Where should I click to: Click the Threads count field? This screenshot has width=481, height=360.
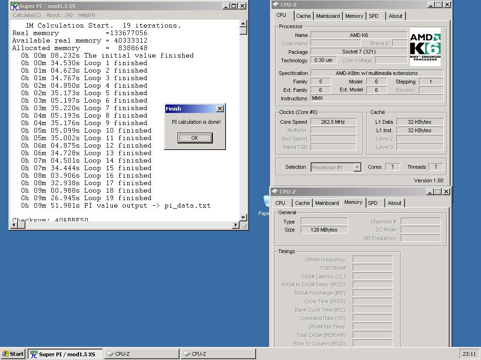click(x=435, y=167)
